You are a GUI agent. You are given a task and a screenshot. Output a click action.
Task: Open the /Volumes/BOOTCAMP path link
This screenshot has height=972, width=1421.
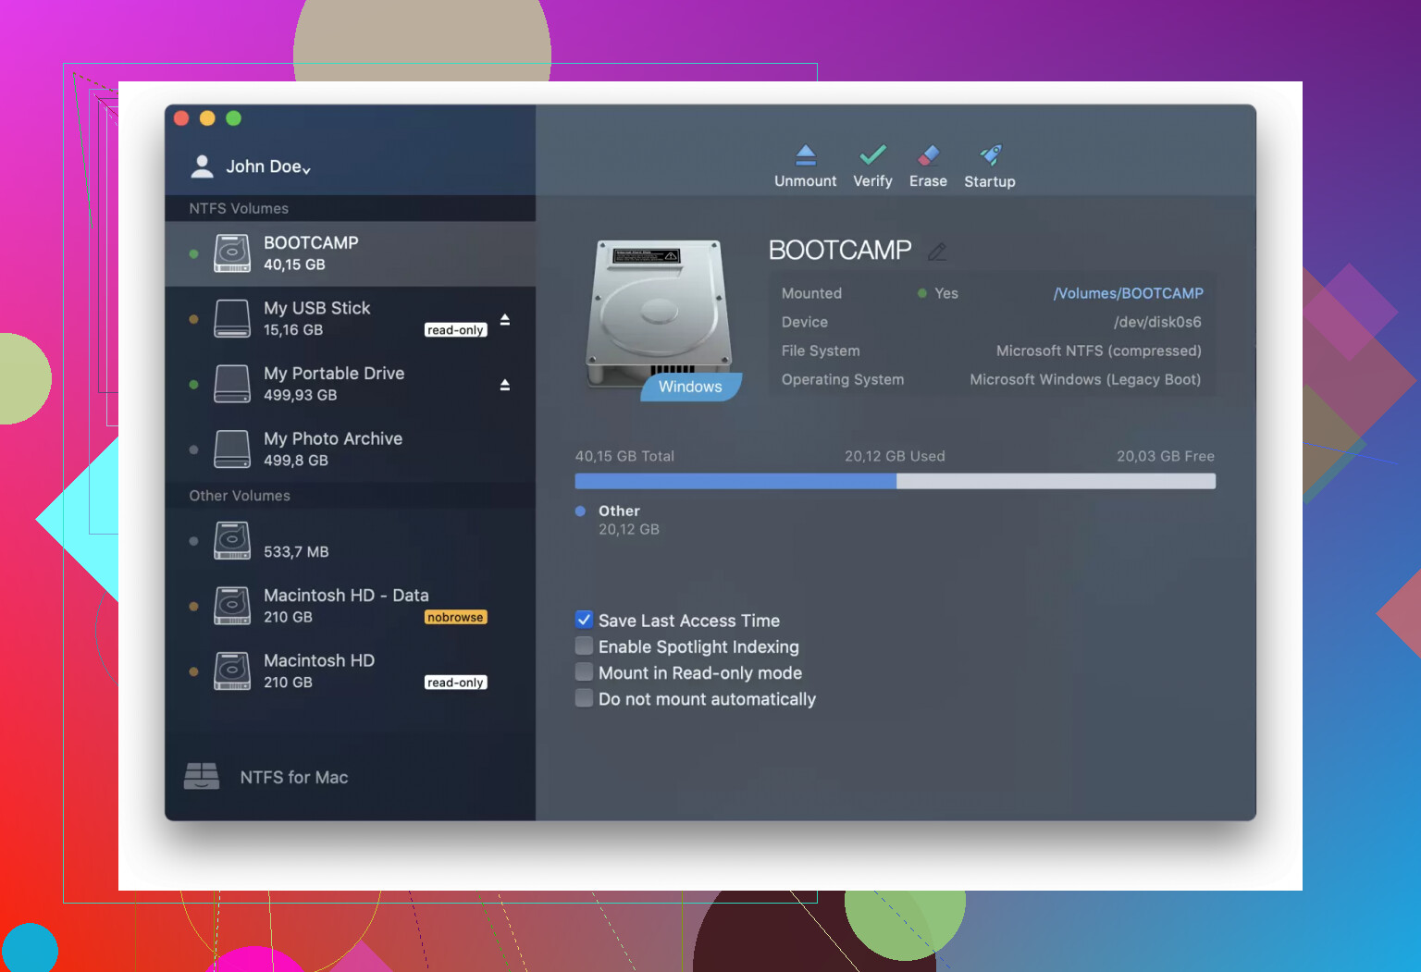[x=1128, y=293]
